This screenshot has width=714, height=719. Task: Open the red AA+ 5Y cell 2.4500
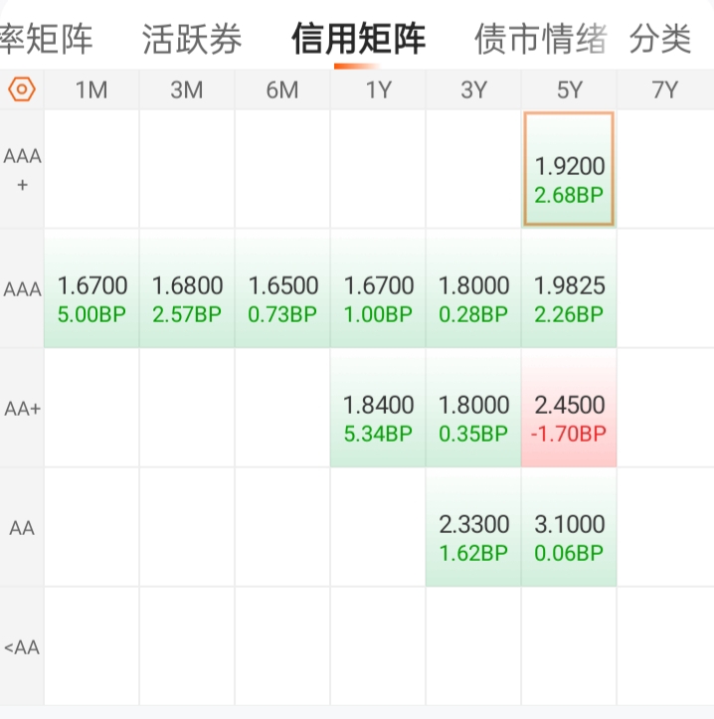coord(569,408)
